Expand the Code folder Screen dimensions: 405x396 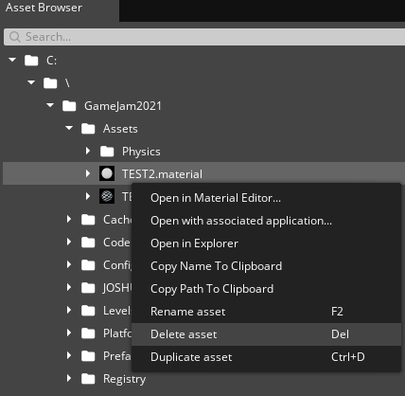pos(69,242)
